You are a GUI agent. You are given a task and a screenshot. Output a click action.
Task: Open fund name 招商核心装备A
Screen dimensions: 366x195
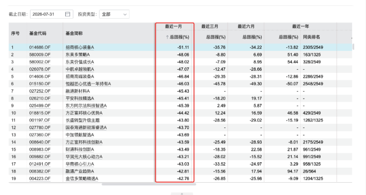80,47
